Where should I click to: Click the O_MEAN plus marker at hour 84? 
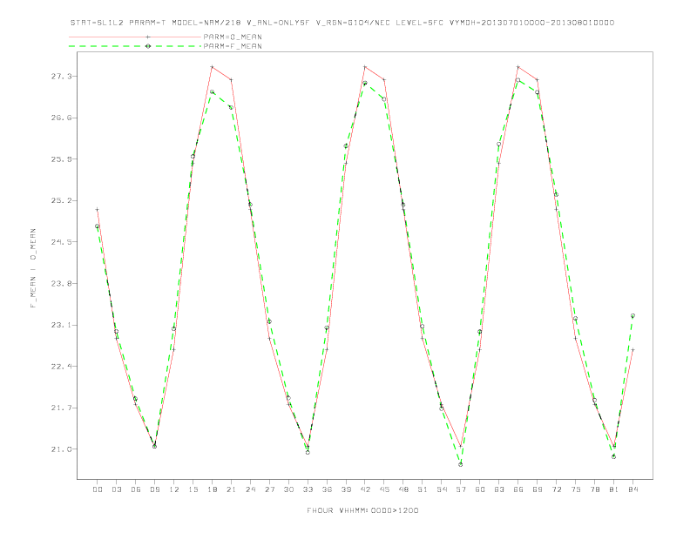[x=632, y=349]
